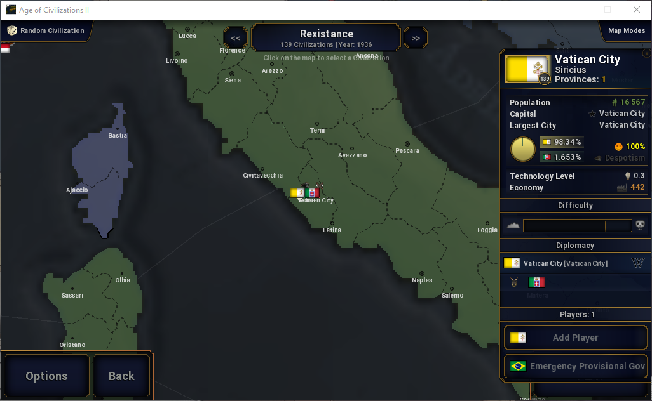Screen dimensions: 652x401
Task: Click the Diplomacy section header
Action: pyautogui.click(x=575, y=246)
